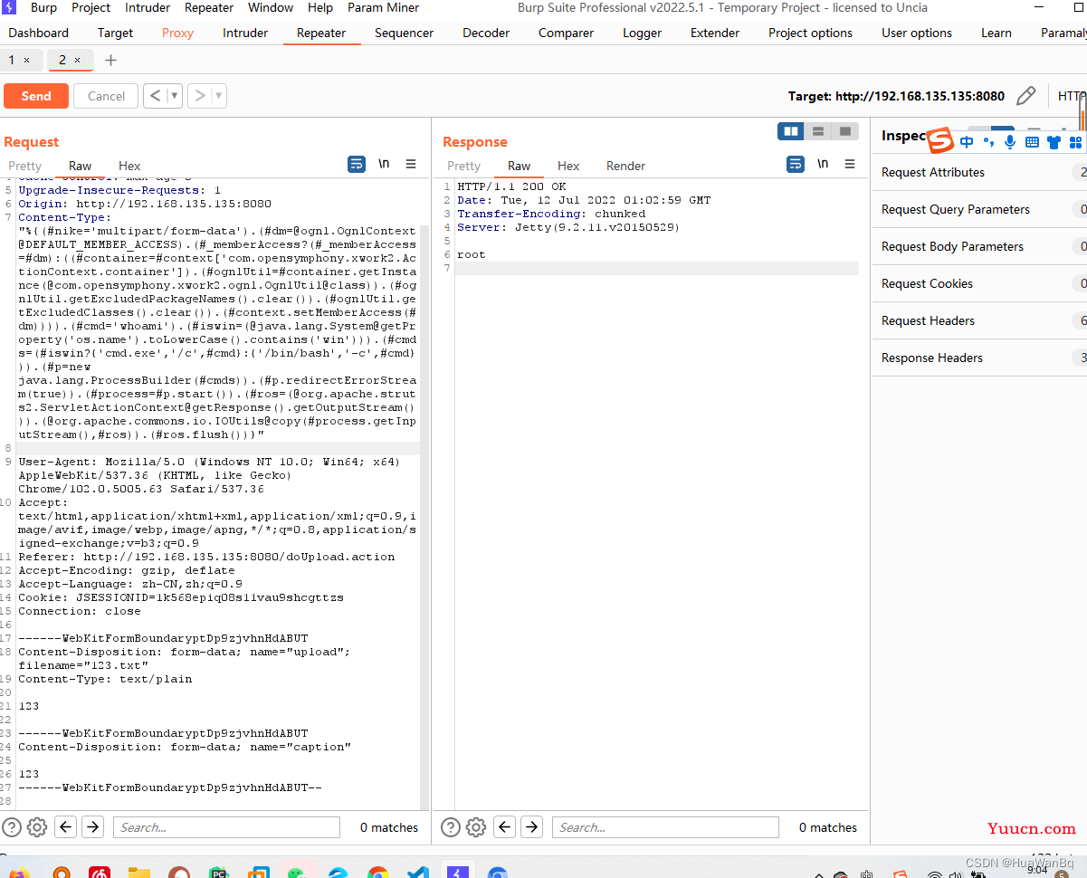1087x878 pixels.
Task: Switch to top-bottom stacked layout view
Action: tap(818, 131)
